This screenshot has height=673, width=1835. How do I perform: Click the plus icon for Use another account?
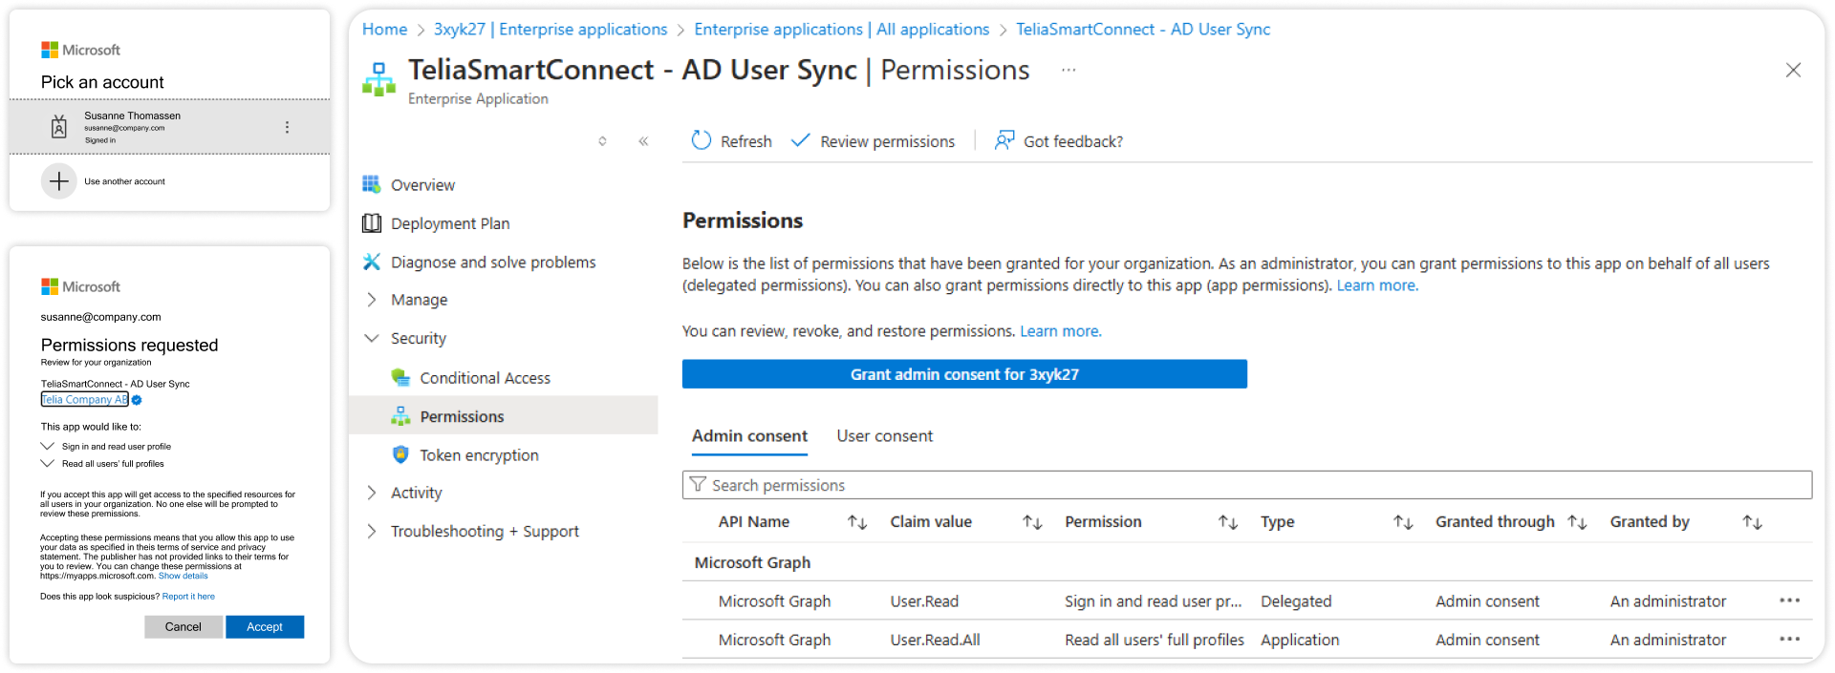point(58,180)
